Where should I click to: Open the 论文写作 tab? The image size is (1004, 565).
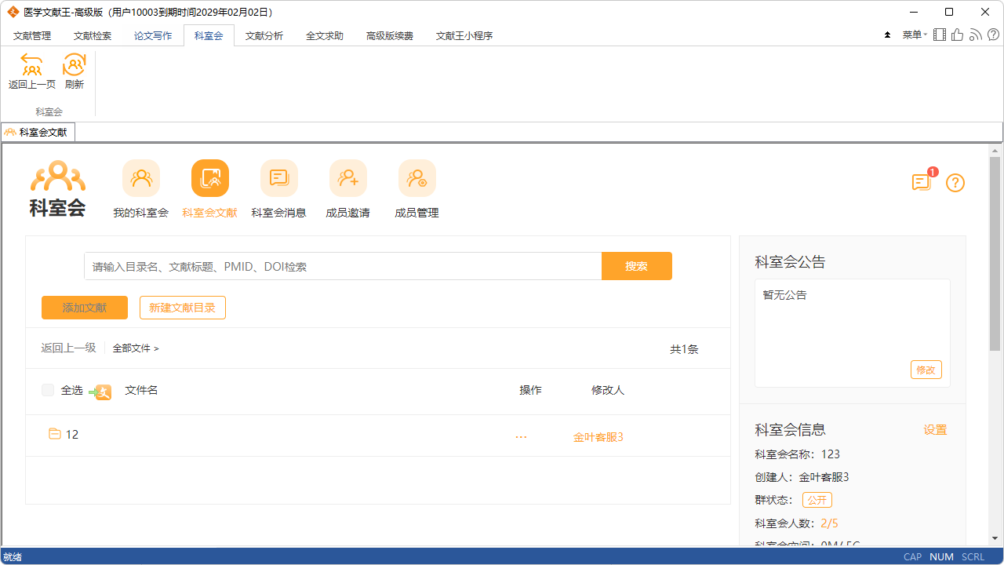coord(152,35)
